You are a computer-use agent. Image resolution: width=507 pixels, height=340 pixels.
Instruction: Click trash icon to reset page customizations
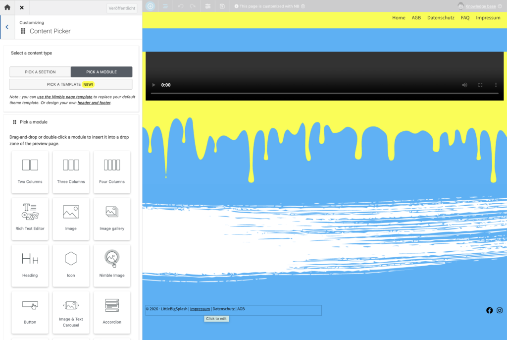point(303,6)
